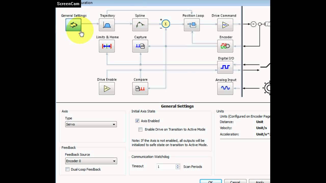Click the Timeout scan periods input field
Viewport: 326px width, 183px height.
coord(166,167)
